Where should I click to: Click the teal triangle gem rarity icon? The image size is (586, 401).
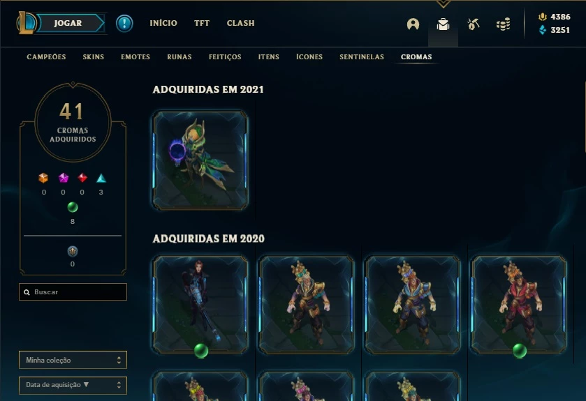(101, 178)
